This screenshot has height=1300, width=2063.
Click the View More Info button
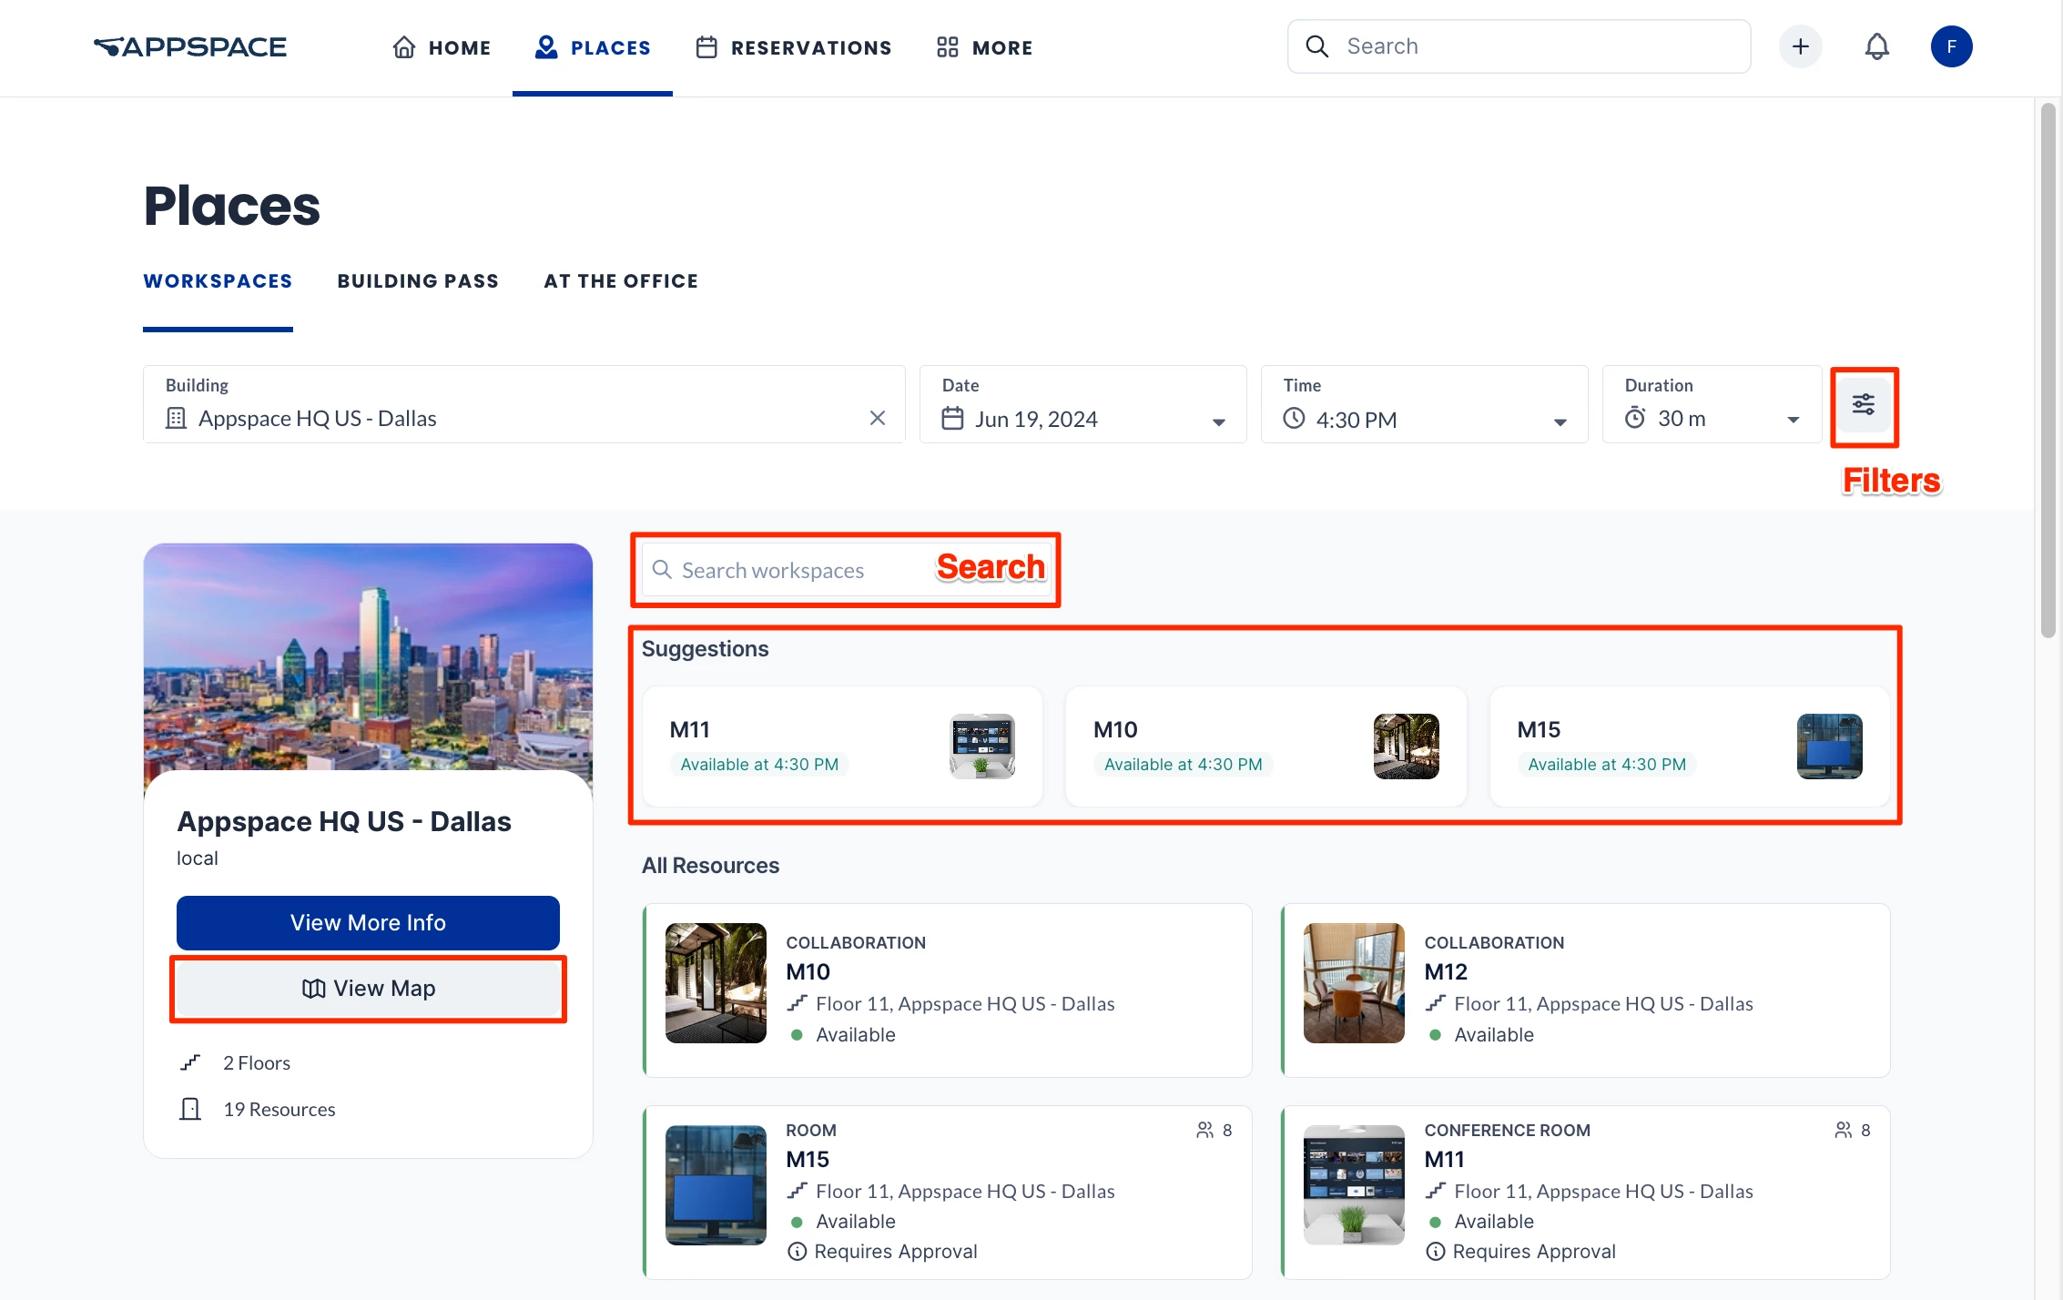368,922
